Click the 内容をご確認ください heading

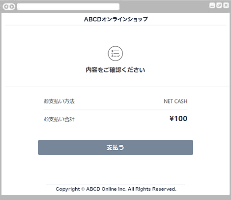point(115,70)
